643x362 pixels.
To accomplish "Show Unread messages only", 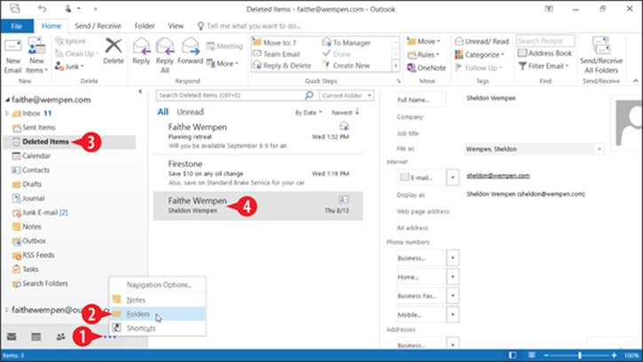I will [x=190, y=112].
